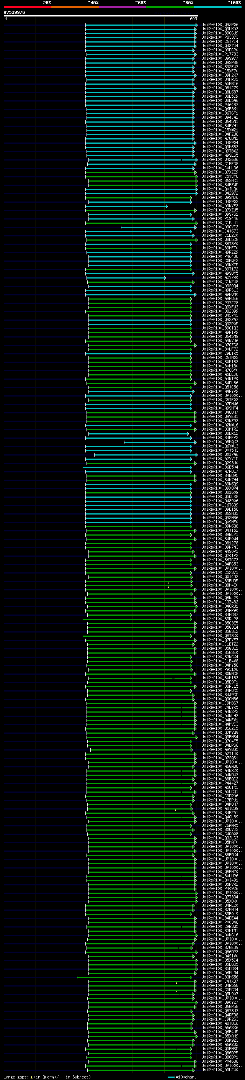This screenshot has width=245, height=1080.
Task: Click the green ~80% color legend segment
Action: (170, 7)
